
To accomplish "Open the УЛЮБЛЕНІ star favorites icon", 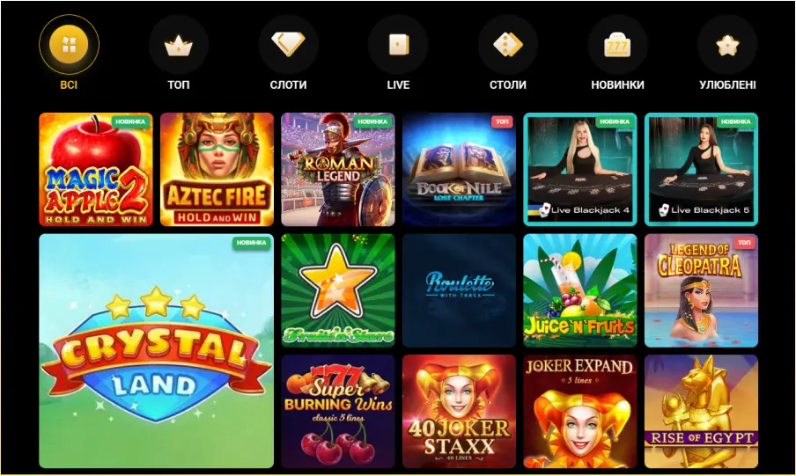I will 727,45.
